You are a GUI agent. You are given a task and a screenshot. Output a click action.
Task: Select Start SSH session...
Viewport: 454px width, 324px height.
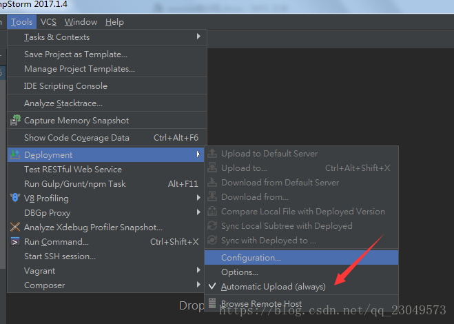(105, 256)
